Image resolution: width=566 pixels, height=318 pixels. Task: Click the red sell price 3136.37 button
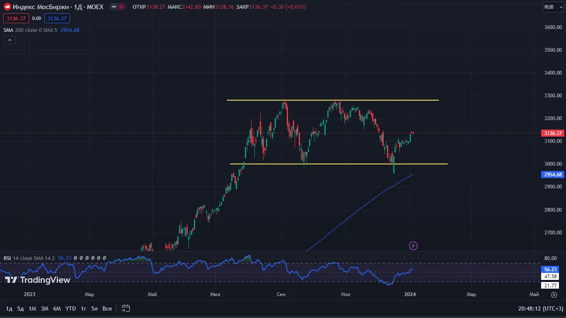[16, 18]
